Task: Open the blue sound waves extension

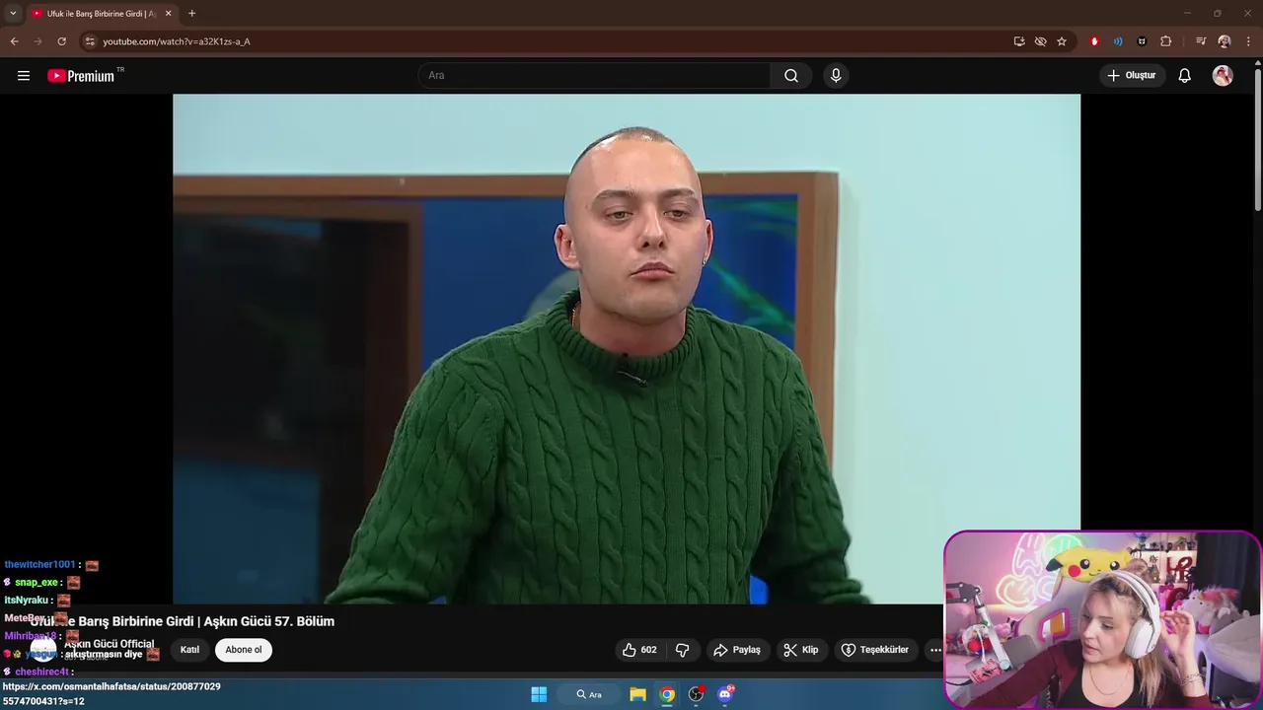Action: tap(1118, 41)
